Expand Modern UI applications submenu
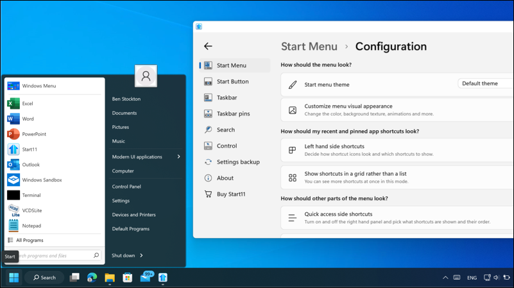This screenshot has height=288, width=514. click(179, 157)
